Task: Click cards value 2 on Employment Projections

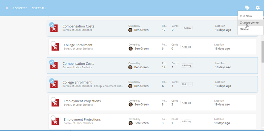Action: point(172,104)
